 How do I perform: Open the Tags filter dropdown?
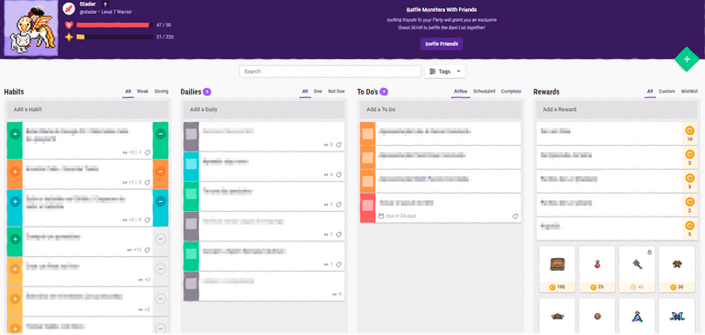[x=445, y=72]
